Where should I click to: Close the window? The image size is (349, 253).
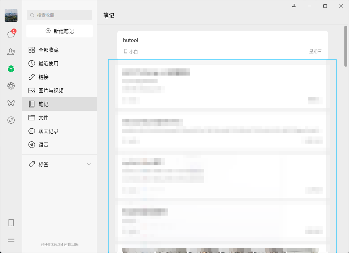tap(340, 6)
